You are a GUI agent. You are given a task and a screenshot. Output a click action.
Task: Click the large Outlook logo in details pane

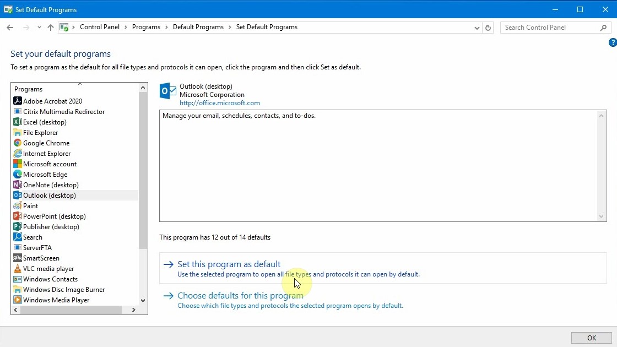pos(167,91)
